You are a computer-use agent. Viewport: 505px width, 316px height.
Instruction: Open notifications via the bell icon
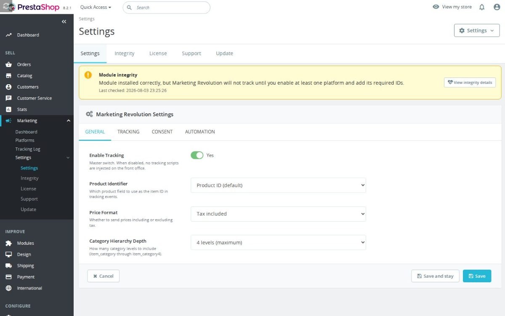click(x=482, y=7)
